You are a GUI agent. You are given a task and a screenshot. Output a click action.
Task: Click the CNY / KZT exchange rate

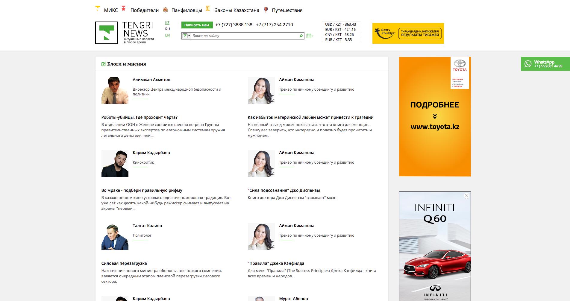(341, 35)
